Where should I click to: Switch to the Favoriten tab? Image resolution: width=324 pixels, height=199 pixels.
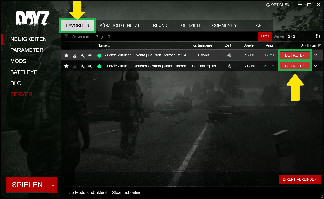[x=78, y=25]
